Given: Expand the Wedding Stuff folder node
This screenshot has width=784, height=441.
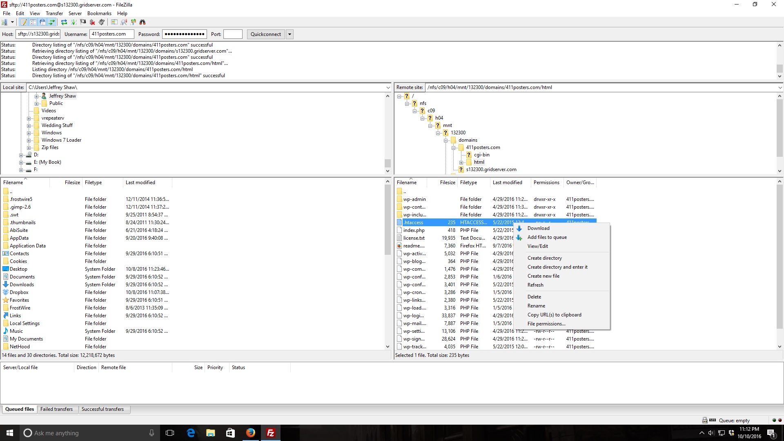Looking at the screenshot, I should (29, 126).
